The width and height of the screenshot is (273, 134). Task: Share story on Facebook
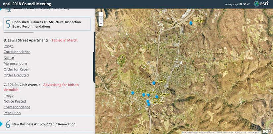click(241, 4)
